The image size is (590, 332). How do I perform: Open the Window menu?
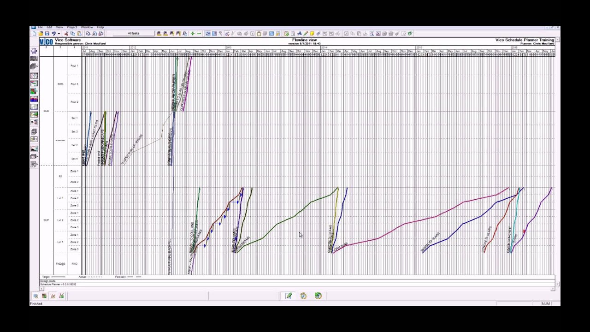87,27
